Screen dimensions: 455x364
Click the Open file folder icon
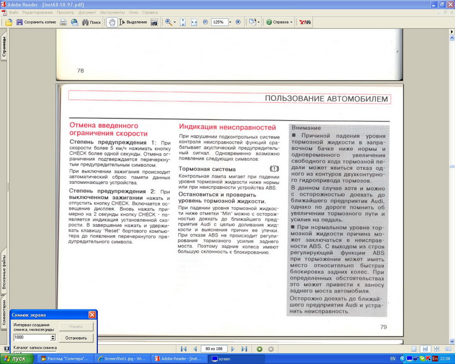[8, 22]
